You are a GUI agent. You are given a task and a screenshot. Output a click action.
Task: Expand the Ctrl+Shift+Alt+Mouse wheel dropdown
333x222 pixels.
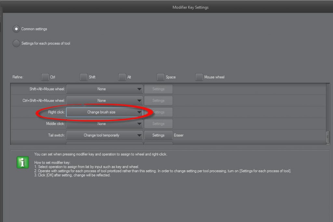click(104, 101)
